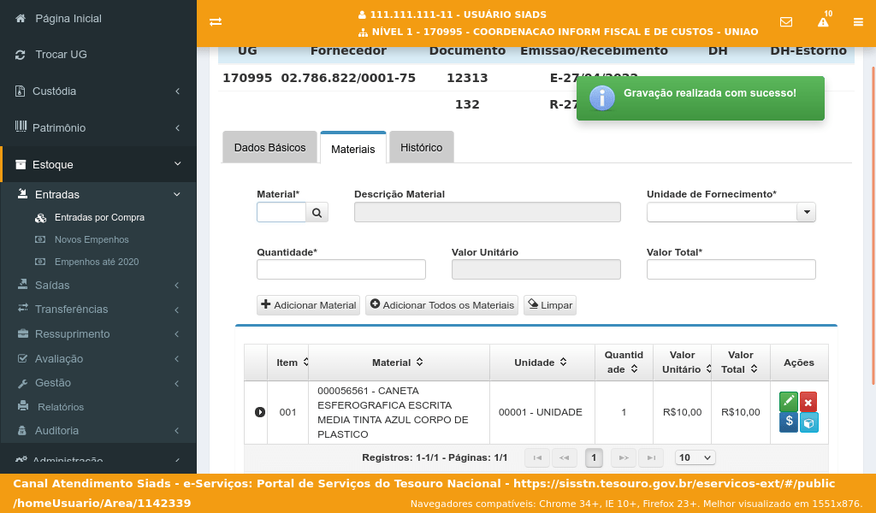Collapse the Entradas submenu chevron
This screenshot has width=876, height=513.
(x=177, y=194)
